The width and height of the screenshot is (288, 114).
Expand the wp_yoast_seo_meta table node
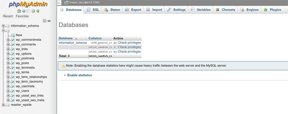[x=8, y=100]
